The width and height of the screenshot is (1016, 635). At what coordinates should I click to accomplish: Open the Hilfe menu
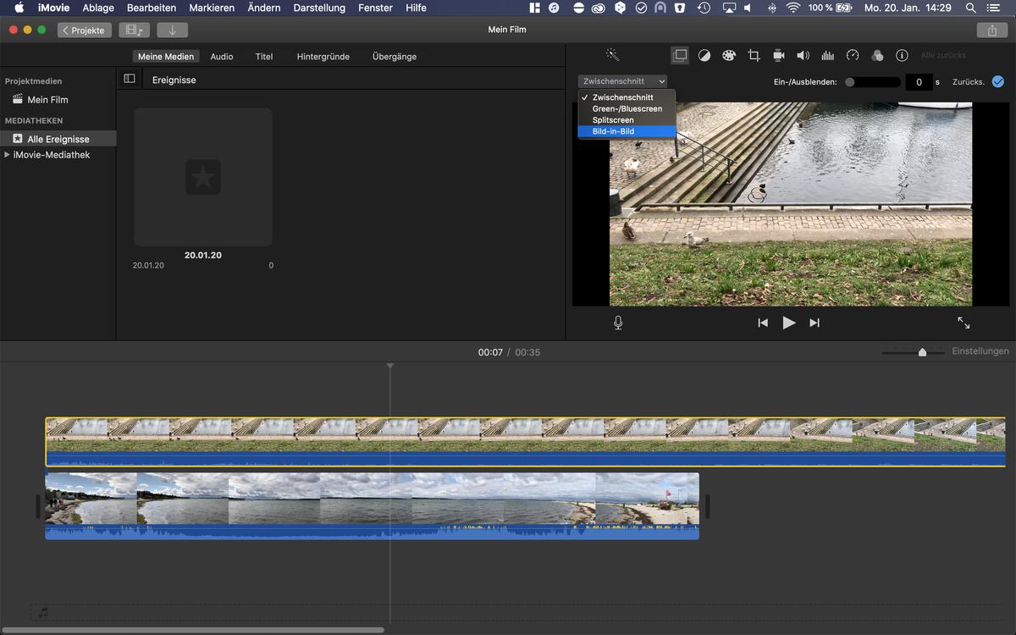click(x=416, y=8)
